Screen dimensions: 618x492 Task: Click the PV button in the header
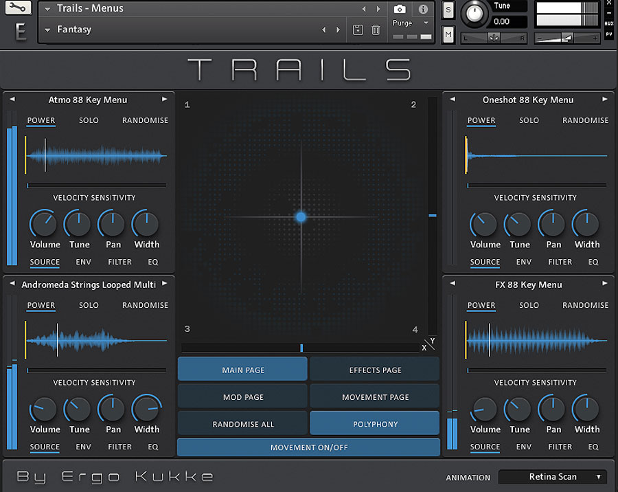point(609,34)
